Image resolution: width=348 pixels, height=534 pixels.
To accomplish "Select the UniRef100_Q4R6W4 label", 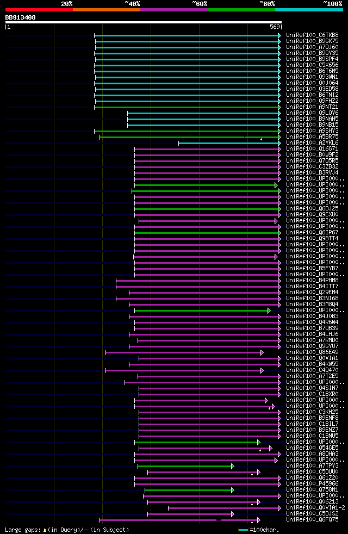I will [312, 322].
